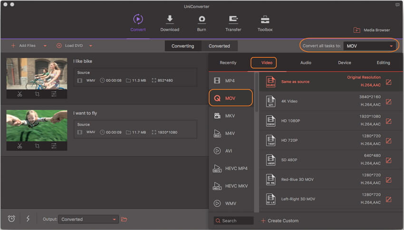Switch to the Converting tab
Screen dimensions: 404x230
coord(183,46)
